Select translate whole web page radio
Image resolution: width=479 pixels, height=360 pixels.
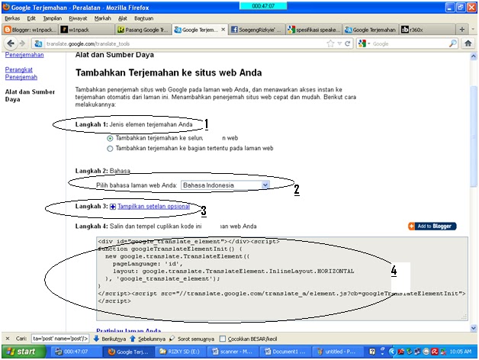click(110, 138)
